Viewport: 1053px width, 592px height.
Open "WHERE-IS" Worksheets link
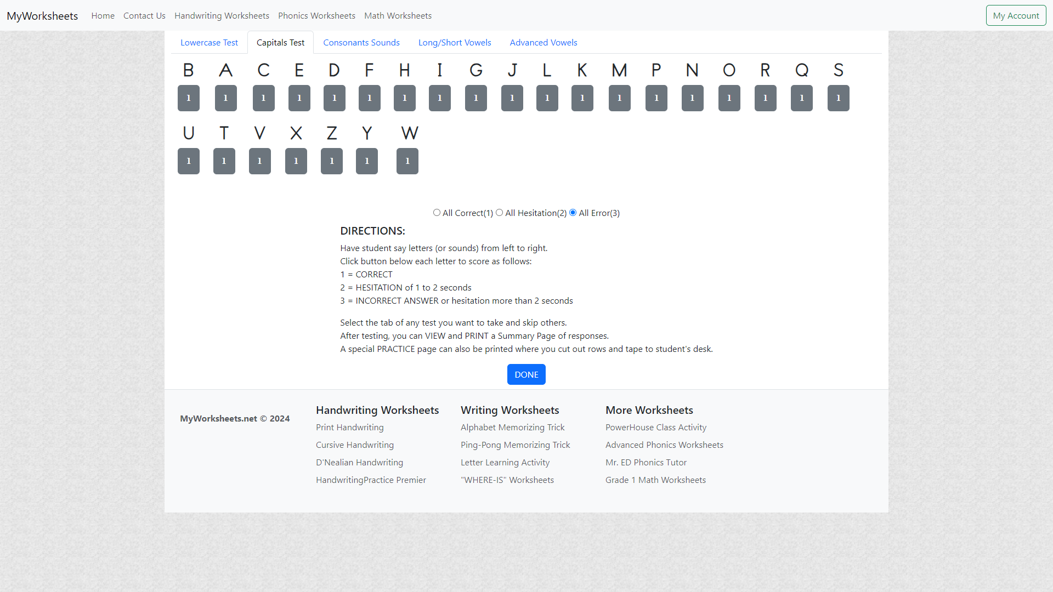[x=507, y=480]
